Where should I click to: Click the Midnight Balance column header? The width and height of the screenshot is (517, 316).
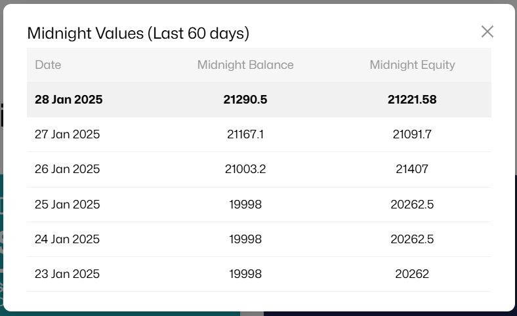pyautogui.click(x=245, y=65)
